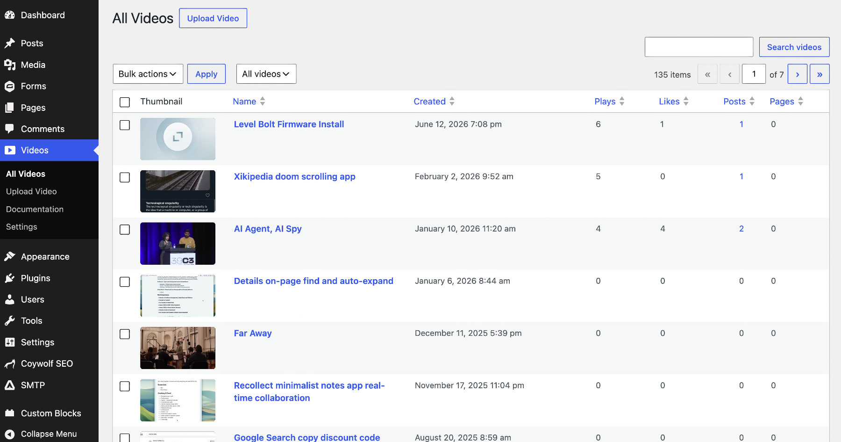Click the Forms icon in sidebar
The height and width of the screenshot is (442, 841).
pos(10,86)
